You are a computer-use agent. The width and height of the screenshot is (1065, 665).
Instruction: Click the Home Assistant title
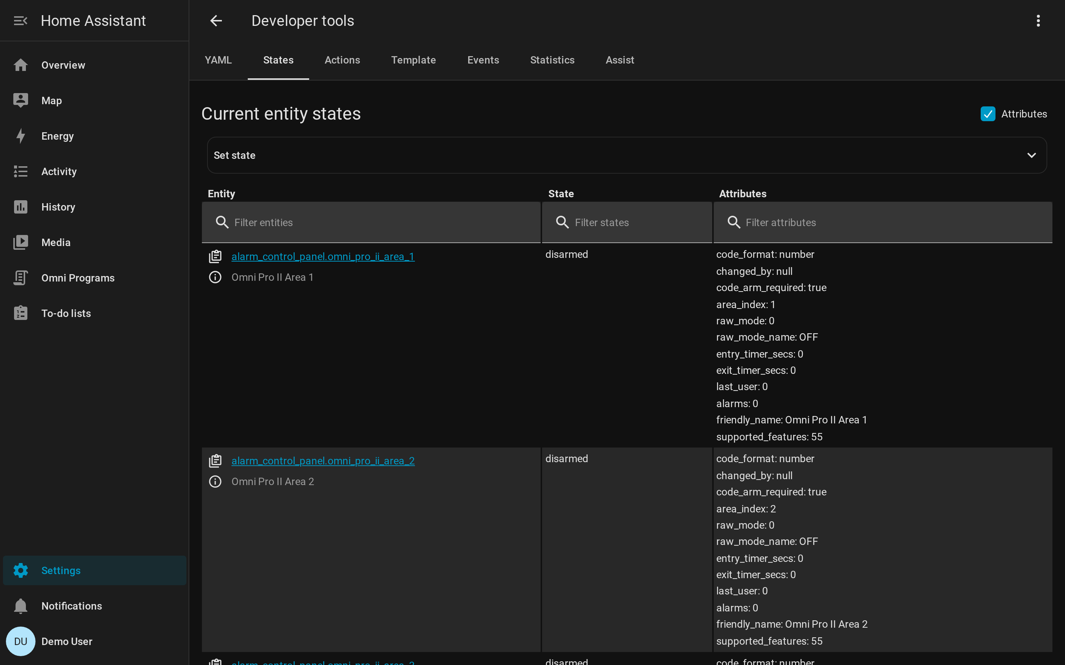point(93,21)
